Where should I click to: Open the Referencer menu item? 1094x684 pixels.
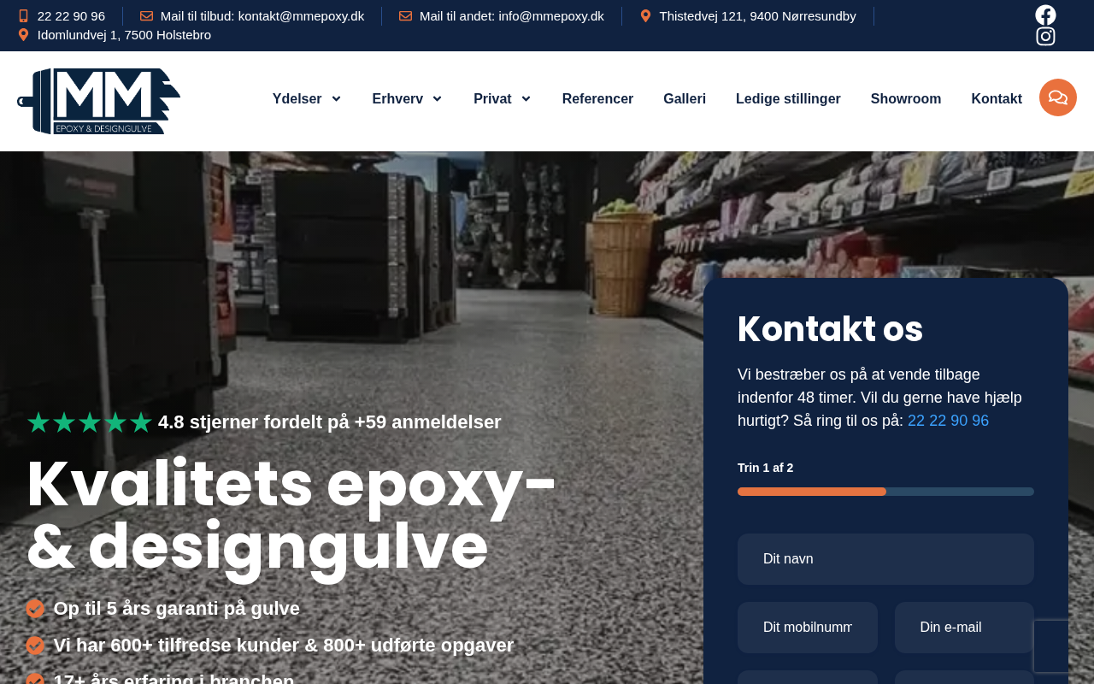coord(597,99)
